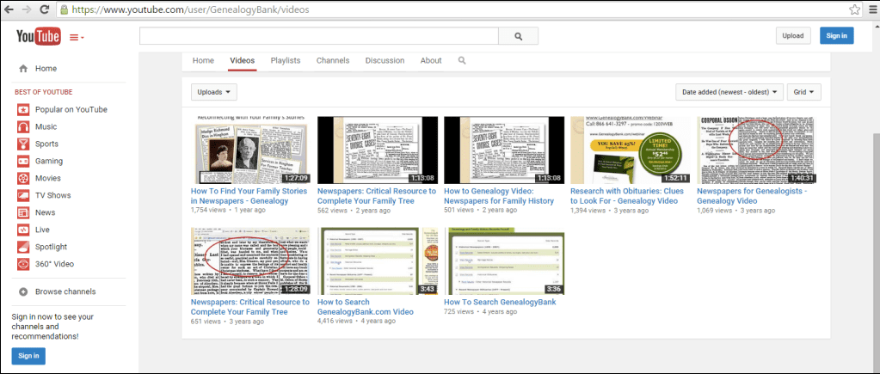Click the Upload button
880x374 pixels.
pyautogui.click(x=793, y=35)
